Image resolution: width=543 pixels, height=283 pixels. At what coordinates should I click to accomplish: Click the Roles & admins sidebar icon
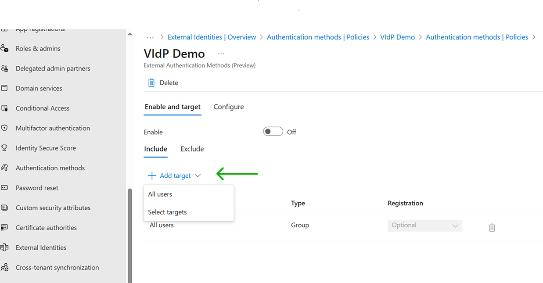click(4, 48)
